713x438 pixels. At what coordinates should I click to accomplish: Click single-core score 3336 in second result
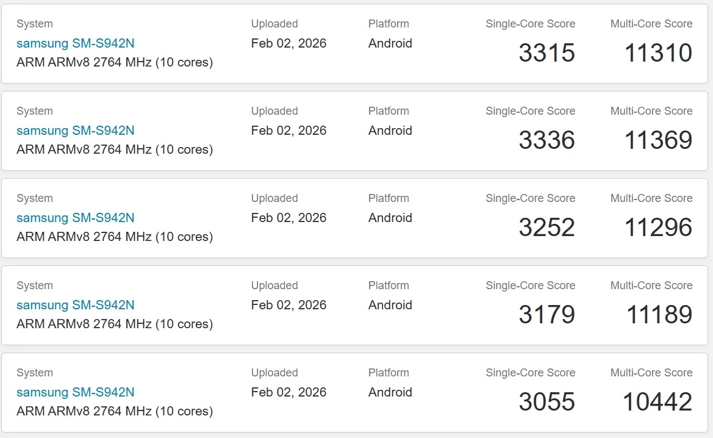tap(546, 140)
